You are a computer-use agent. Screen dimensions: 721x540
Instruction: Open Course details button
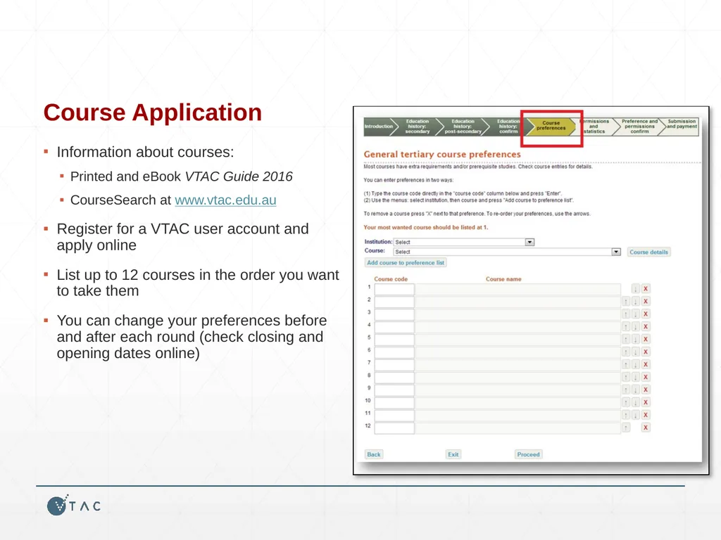tap(648, 252)
